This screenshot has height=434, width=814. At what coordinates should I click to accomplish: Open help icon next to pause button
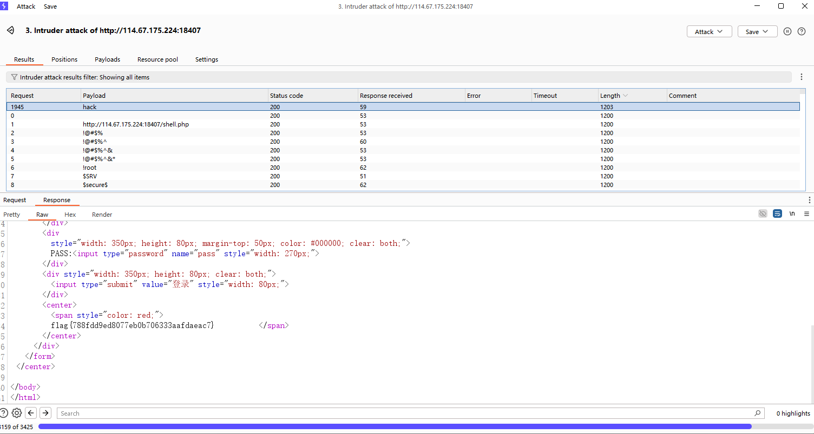tap(802, 31)
